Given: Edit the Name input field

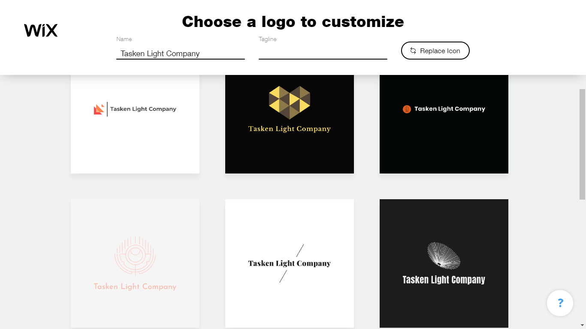Looking at the screenshot, I should pos(181,54).
